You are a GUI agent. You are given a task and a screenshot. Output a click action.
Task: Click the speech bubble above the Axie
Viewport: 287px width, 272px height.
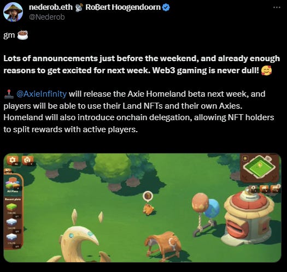148,196
